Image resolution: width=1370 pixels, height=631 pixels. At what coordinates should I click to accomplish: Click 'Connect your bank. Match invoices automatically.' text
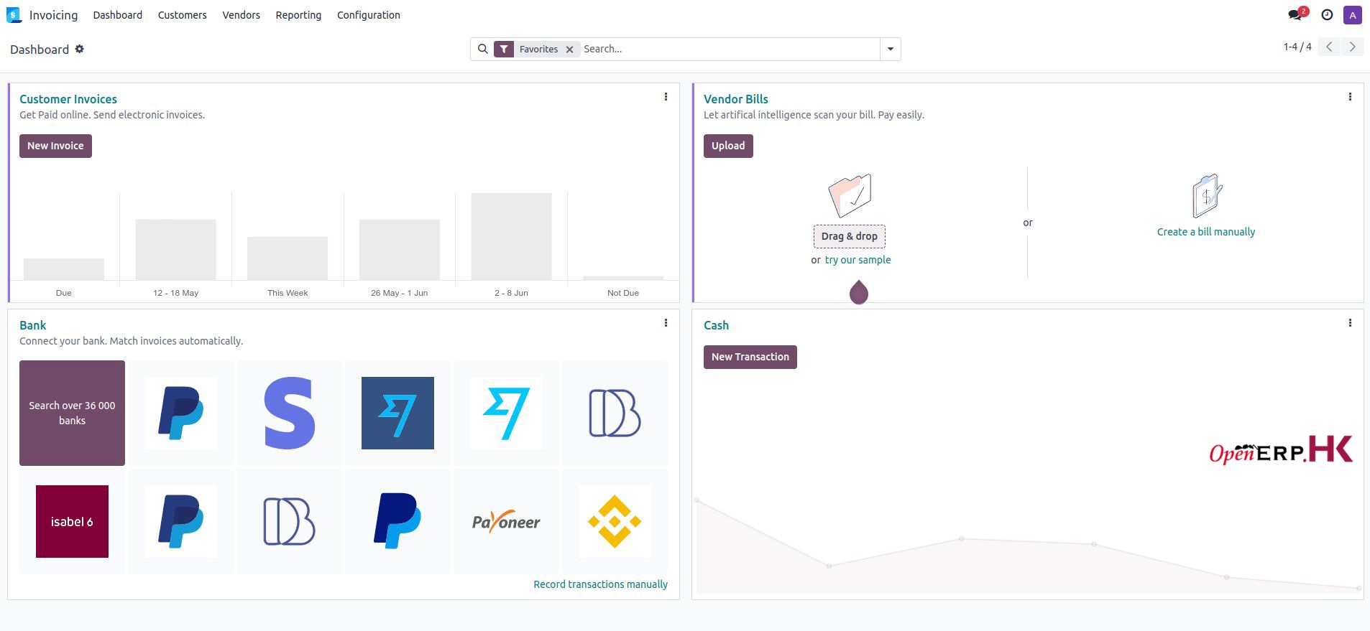(131, 341)
